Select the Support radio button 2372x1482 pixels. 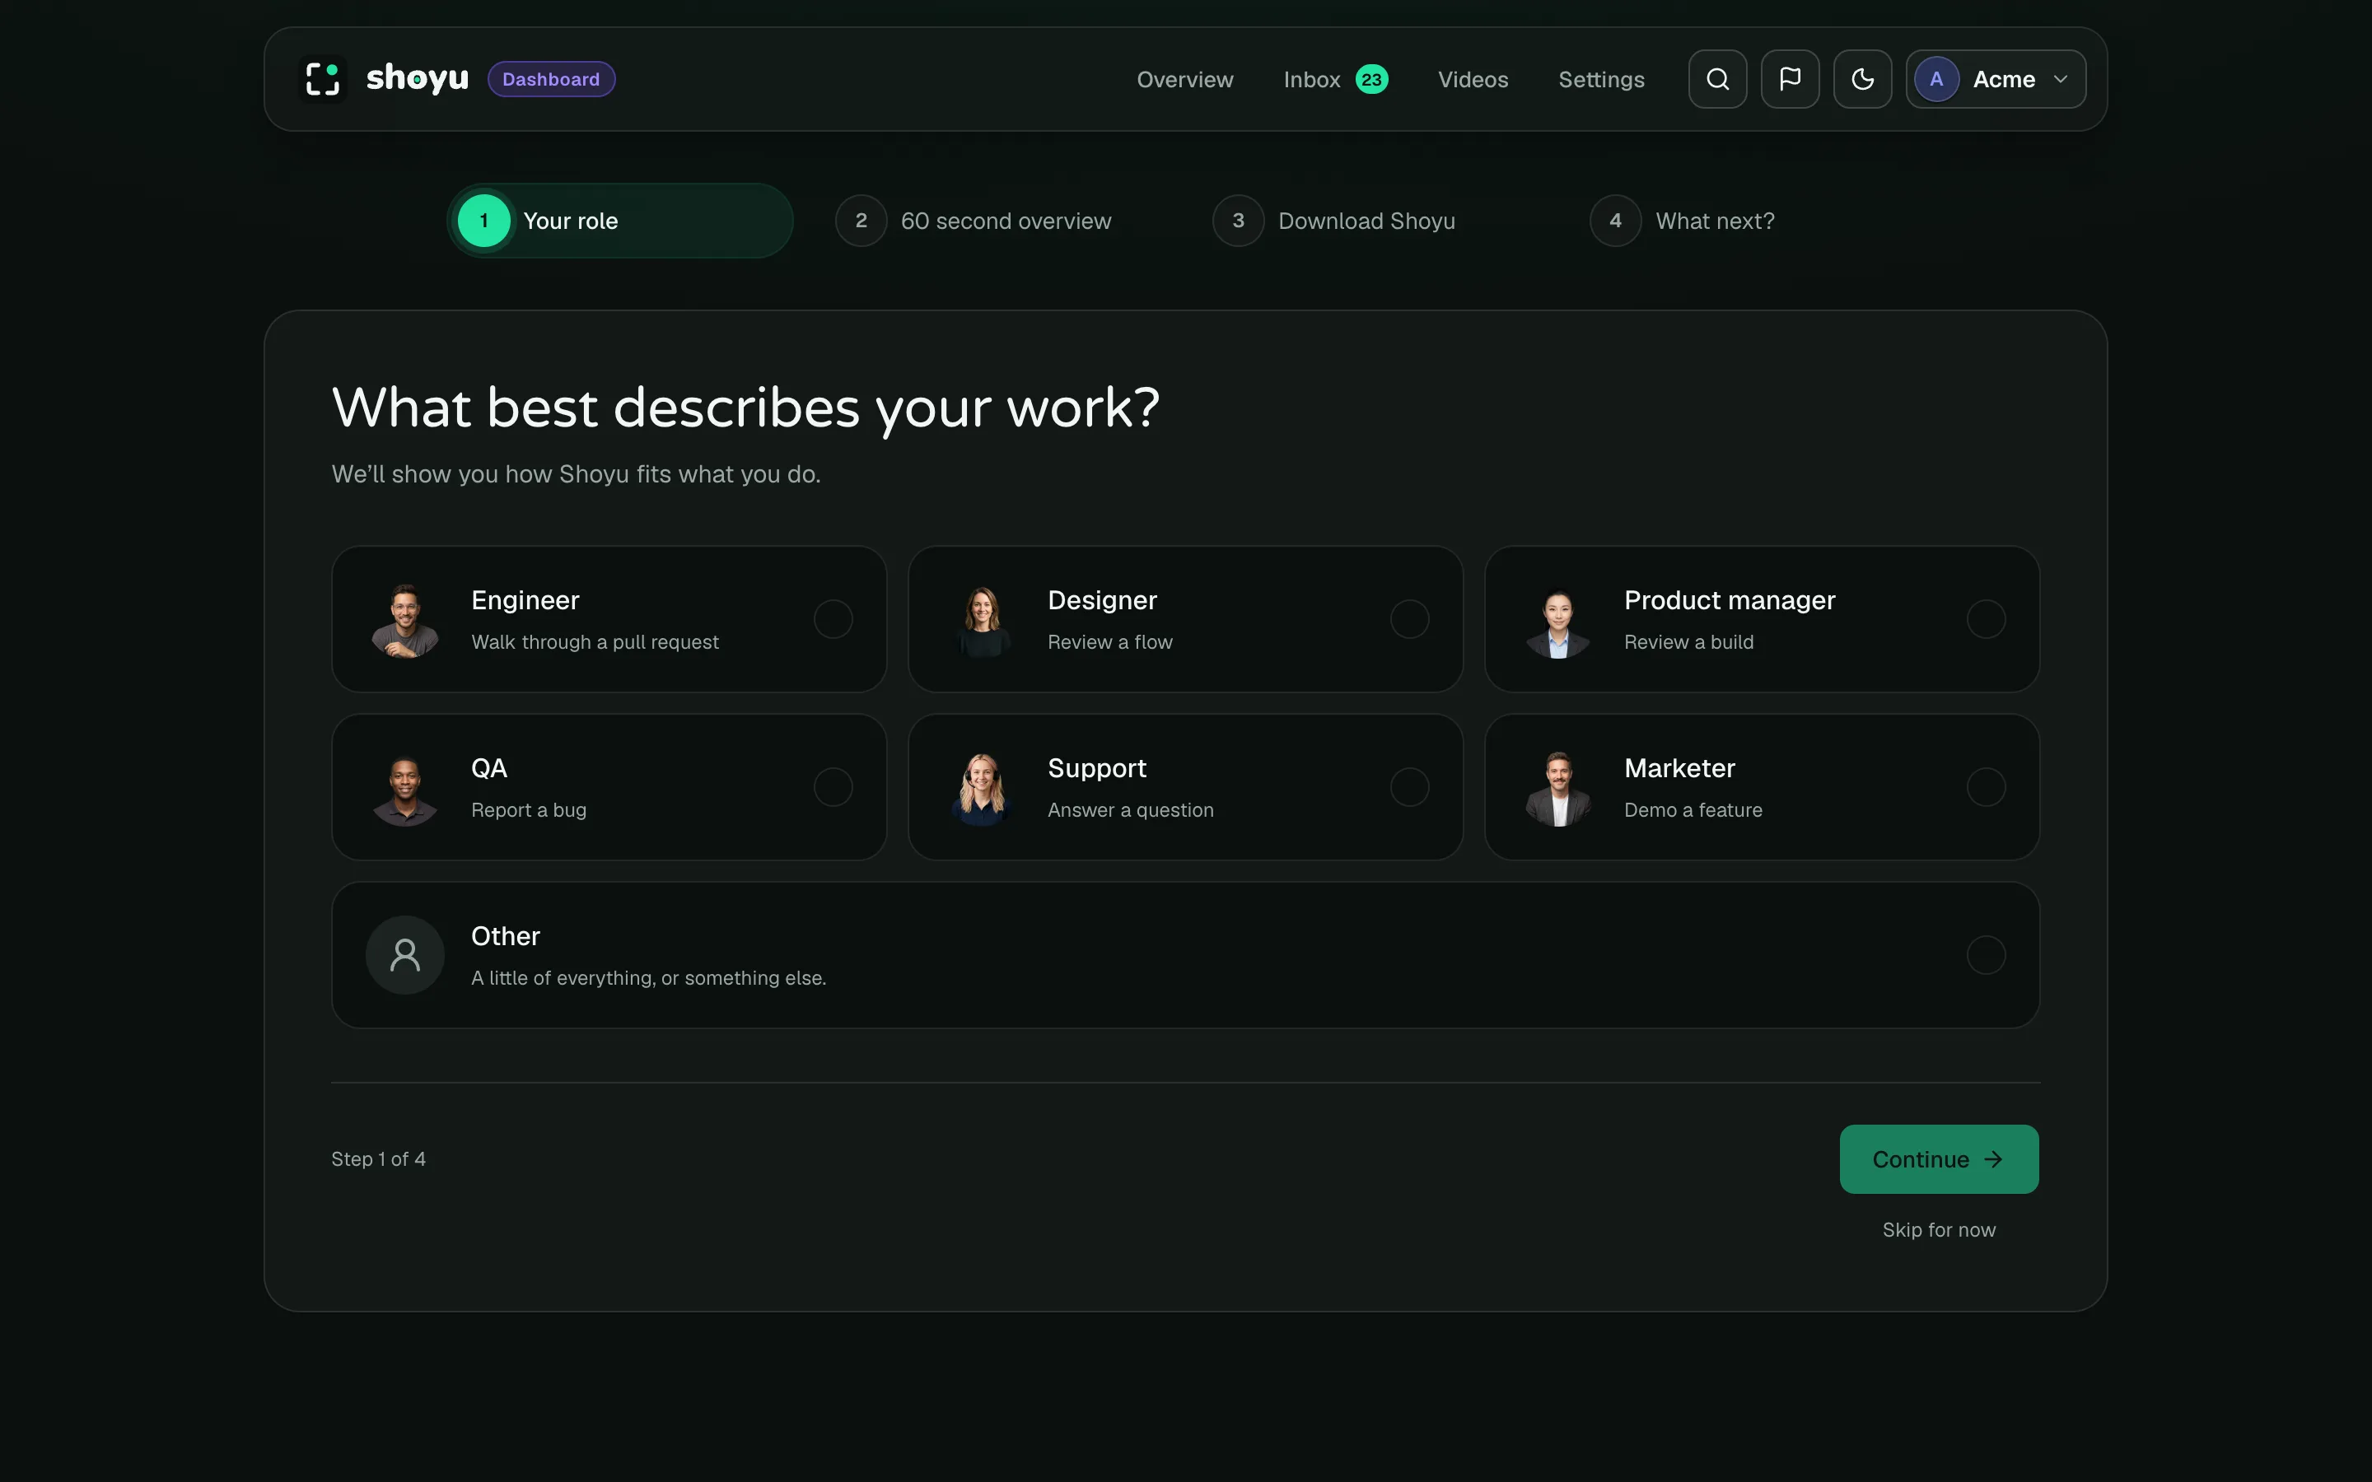pyautogui.click(x=1409, y=787)
